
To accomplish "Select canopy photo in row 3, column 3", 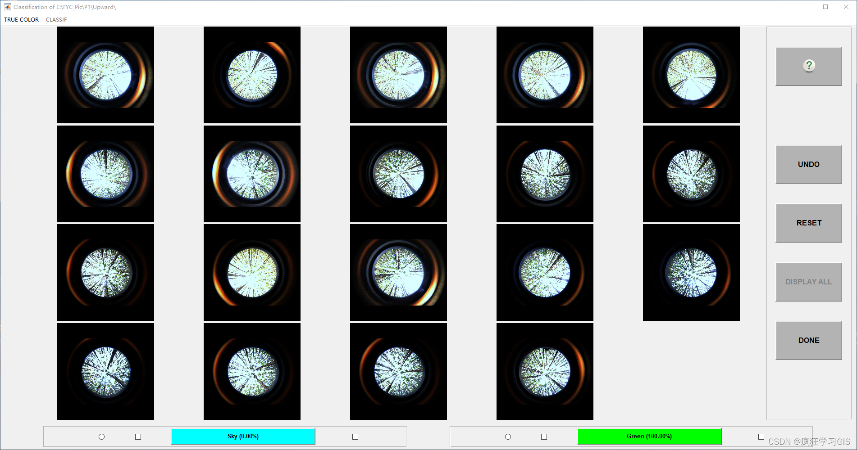I will click(398, 272).
